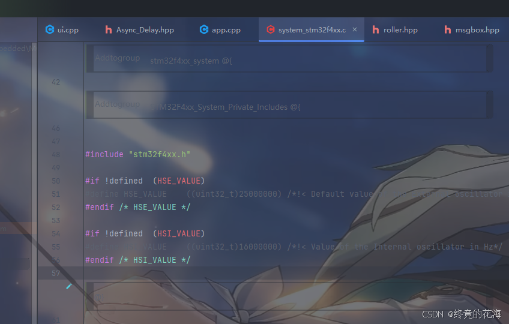Open the Async_Delay.hpp tab
This screenshot has width=509, height=324.
140,30
